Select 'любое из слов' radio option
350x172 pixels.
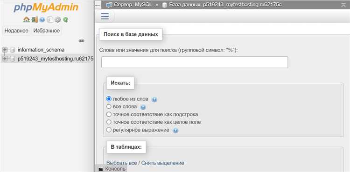109,99
